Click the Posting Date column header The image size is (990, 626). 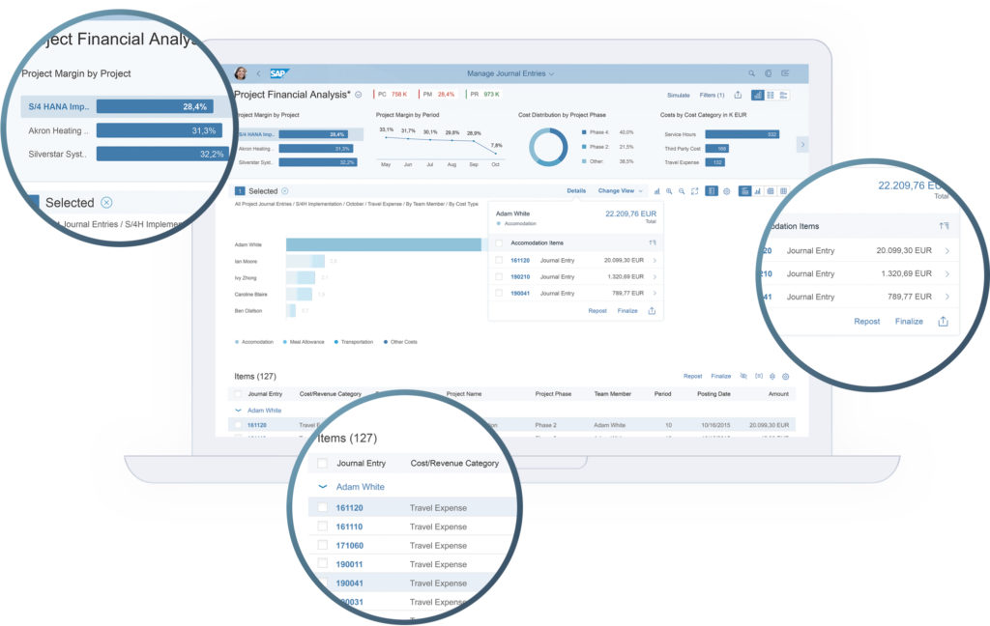click(713, 394)
